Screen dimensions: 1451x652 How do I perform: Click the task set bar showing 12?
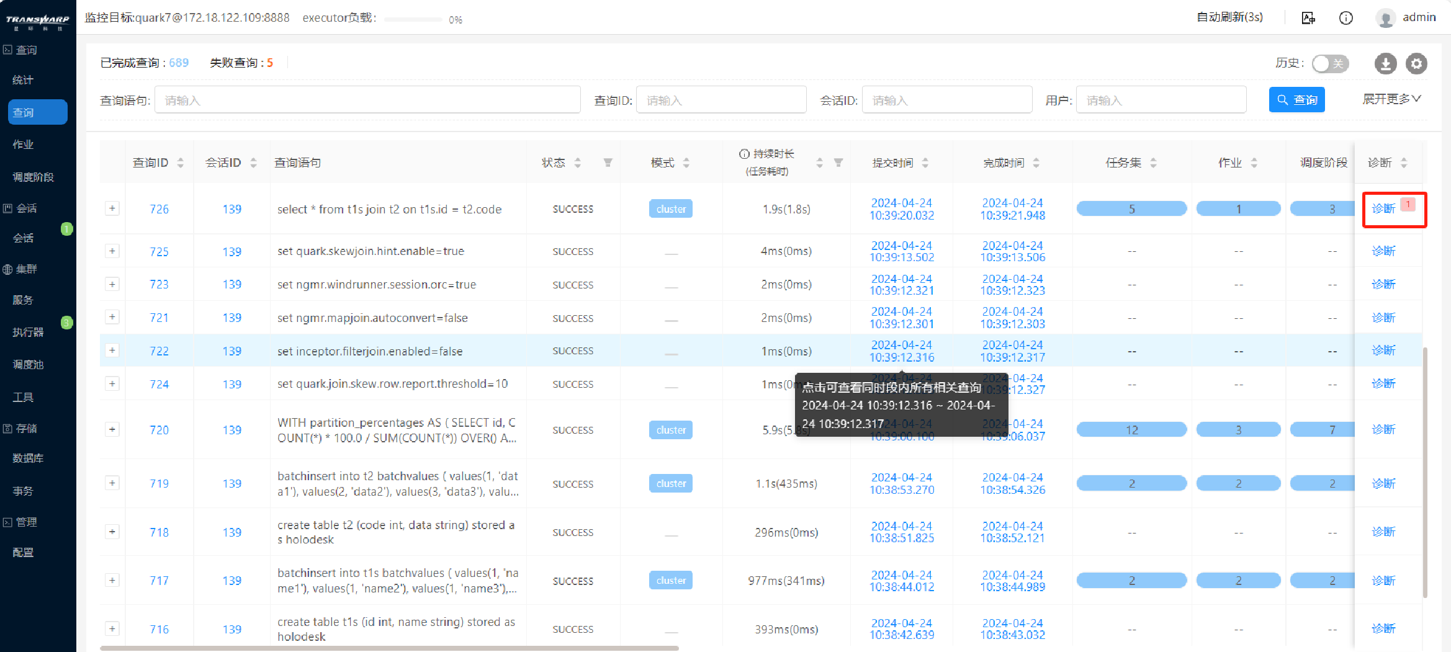pyautogui.click(x=1132, y=430)
